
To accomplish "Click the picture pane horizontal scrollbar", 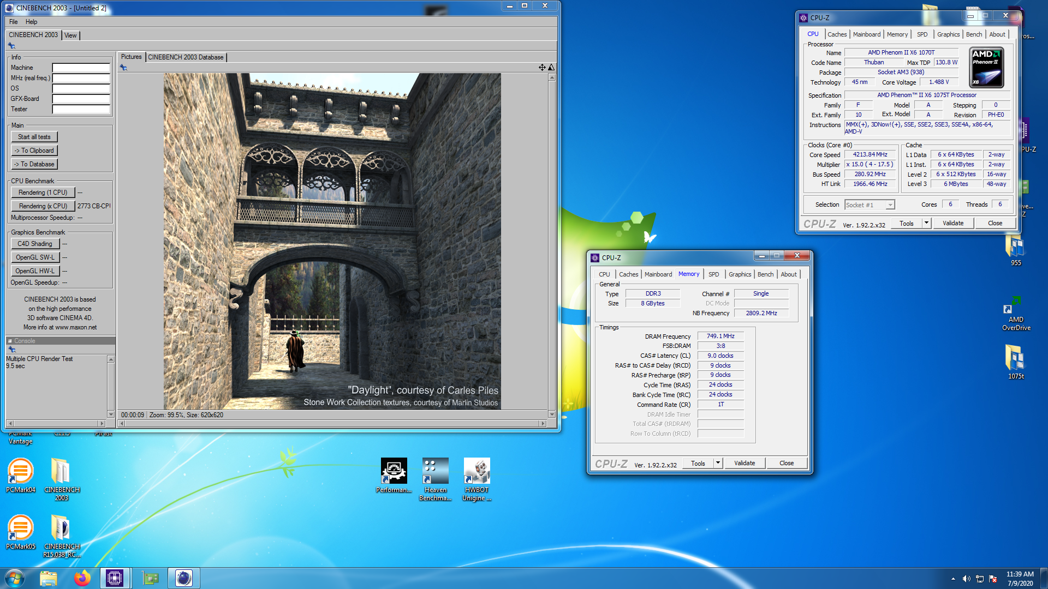I will (332, 424).
